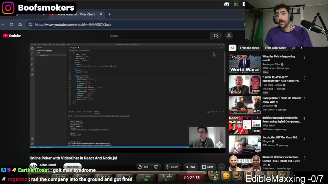Select the From the series chip

[x=249, y=48]
